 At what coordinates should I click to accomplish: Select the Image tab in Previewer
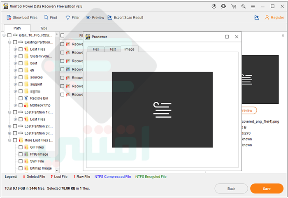click(x=129, y=49)
